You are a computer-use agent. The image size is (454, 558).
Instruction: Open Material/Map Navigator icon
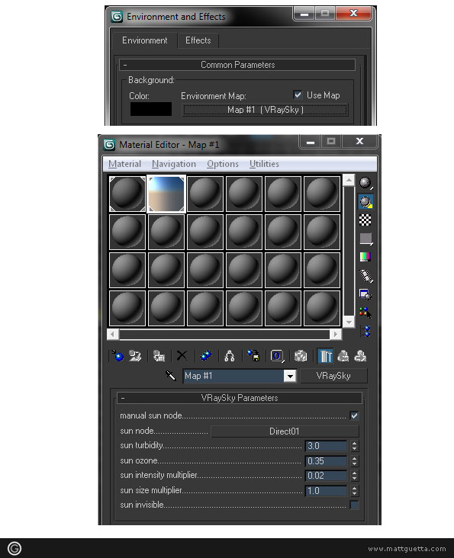(x=366, y=332)
